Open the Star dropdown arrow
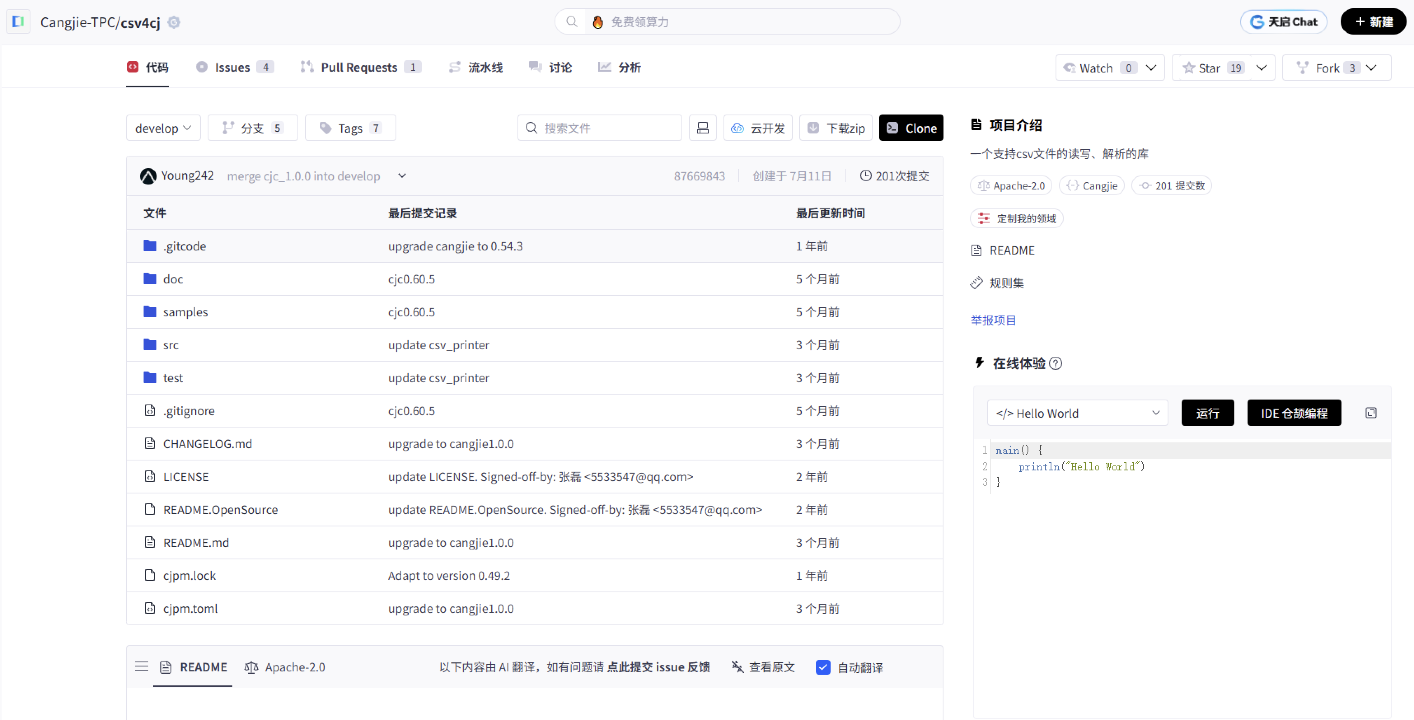 1262,68
